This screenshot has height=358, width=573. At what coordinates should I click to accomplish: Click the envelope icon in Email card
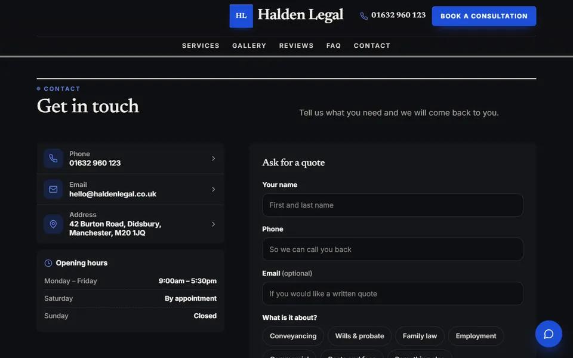53,189
